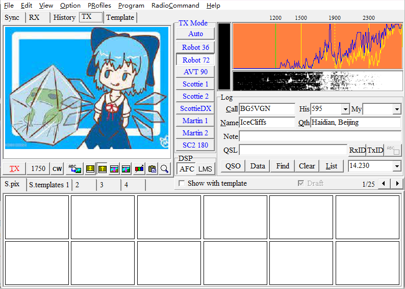The image size is (405, 289).
Task: Select Robot 72 TX mode
Action: click(195, 60)
